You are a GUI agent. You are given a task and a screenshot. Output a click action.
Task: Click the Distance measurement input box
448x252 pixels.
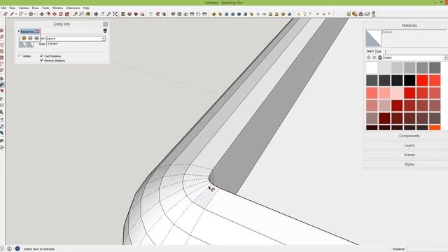pos(427,249)
